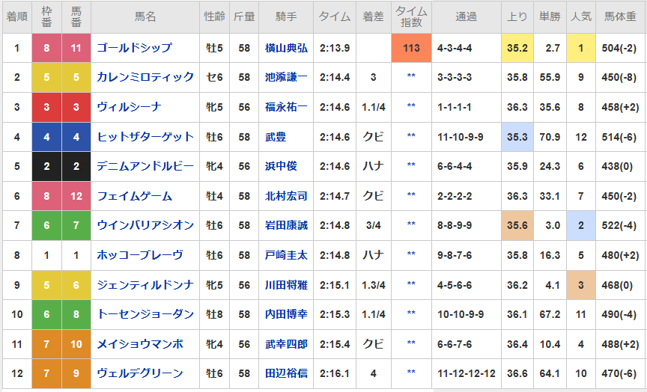Click the ヴィルシーナ horse link
The image size is (647, 392).
click(129, 107)
